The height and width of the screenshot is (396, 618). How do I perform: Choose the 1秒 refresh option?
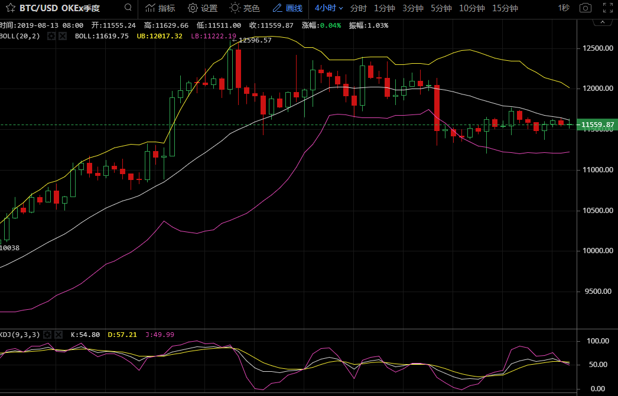pyautogui.click(x=564, y=8)
